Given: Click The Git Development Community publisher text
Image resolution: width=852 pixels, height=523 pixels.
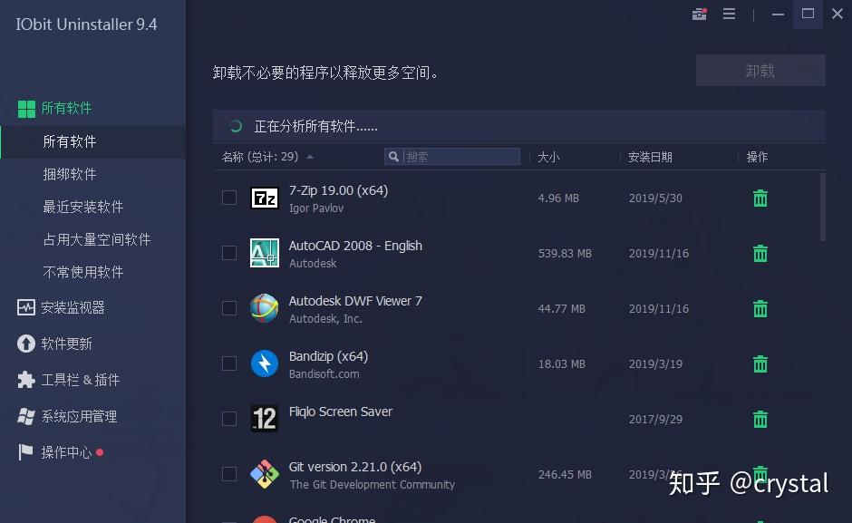Looking at the screenshot, I should (x=373, y=484).
